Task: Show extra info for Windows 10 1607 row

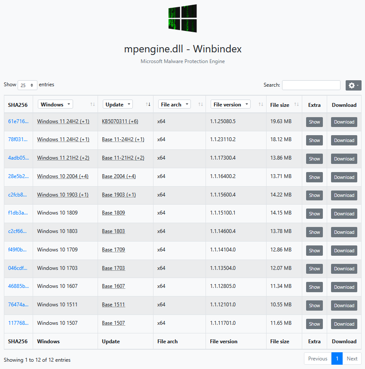Action: pyautogui.click(x=314, y=287)
